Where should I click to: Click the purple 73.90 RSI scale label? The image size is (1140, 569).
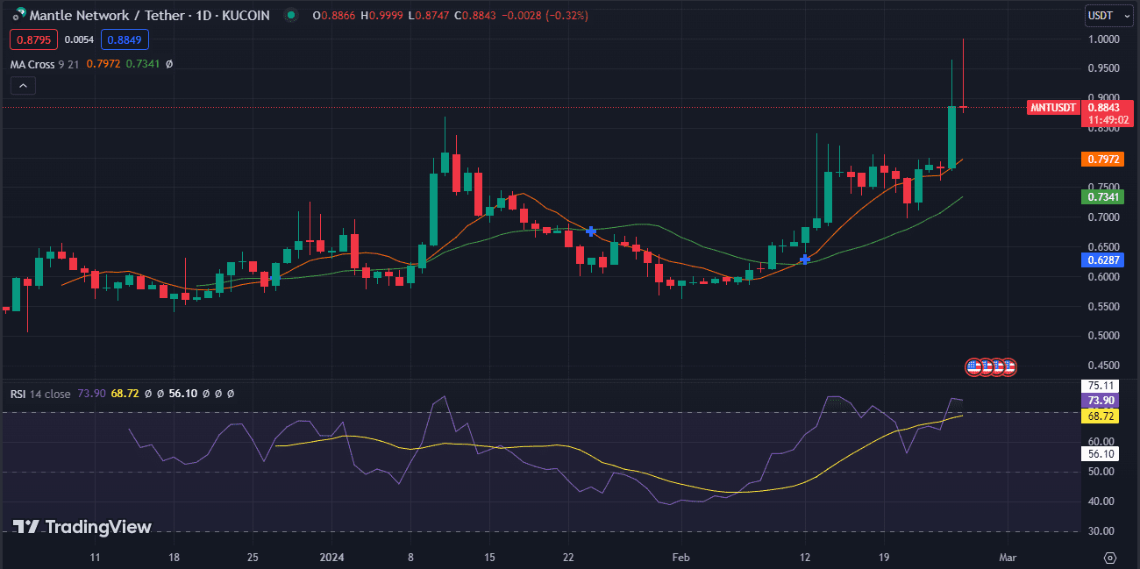[x=1101, y=400]
